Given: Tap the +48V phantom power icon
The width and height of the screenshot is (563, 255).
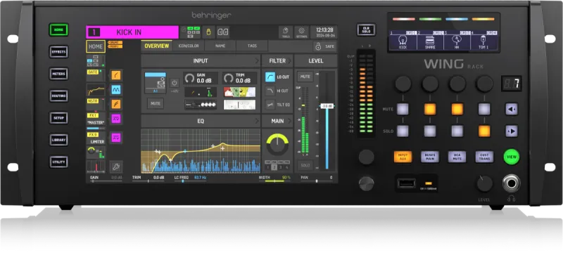Looking at the screenshot, I should 174,83.
